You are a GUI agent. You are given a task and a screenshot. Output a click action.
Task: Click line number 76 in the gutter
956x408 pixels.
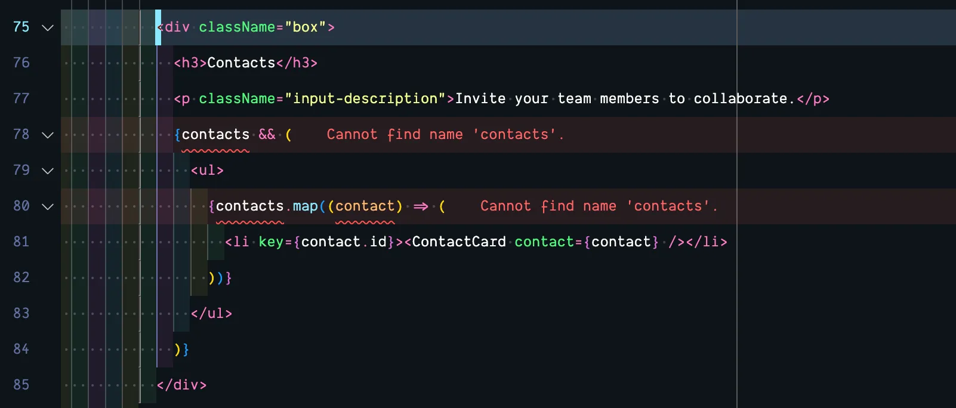tap(21, 63)
